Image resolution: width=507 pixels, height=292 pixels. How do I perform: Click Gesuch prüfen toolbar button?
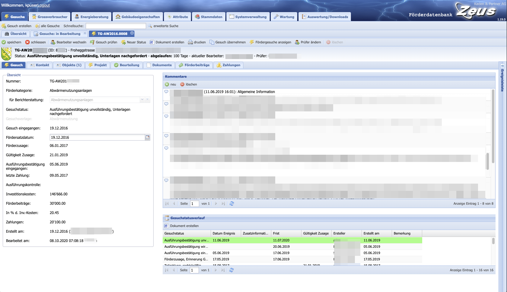click(x=104, y=42)
